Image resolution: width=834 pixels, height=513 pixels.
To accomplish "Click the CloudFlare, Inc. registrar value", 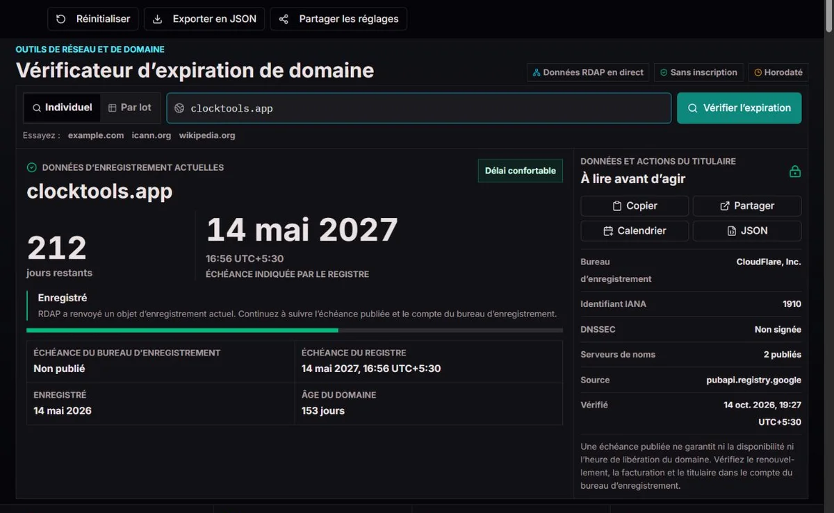I will [x=769, y=262].
